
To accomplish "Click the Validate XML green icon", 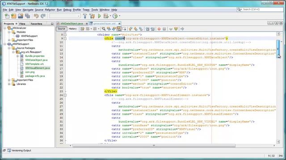I will point(176,29).
